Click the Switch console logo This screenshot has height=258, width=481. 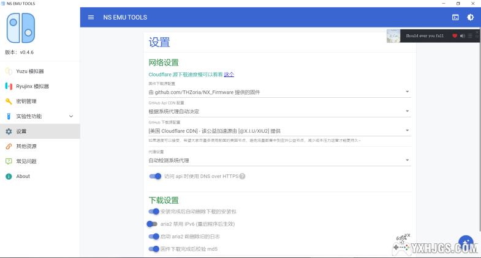point(21,28)
